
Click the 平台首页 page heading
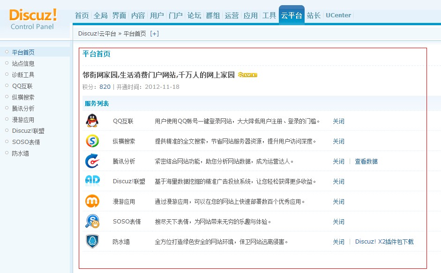(x=97, y=54)
